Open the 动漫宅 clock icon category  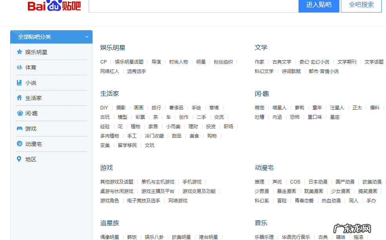[18, 144]
